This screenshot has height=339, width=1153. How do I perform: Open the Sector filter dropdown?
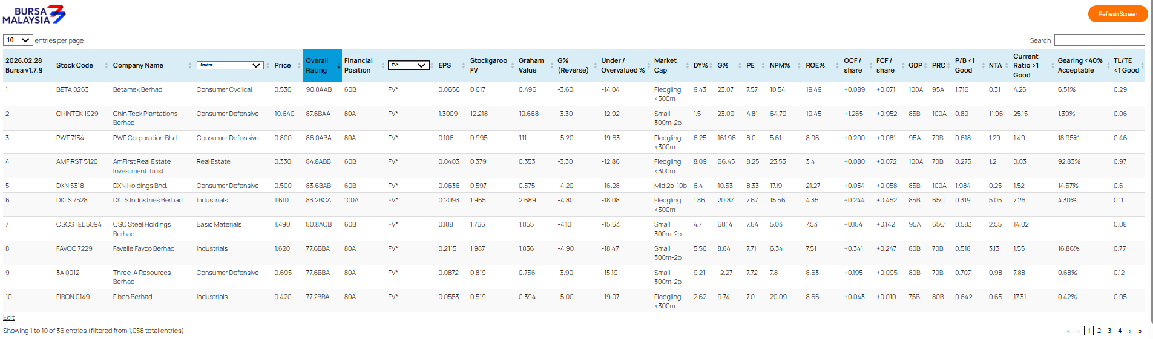coord(229,65)
